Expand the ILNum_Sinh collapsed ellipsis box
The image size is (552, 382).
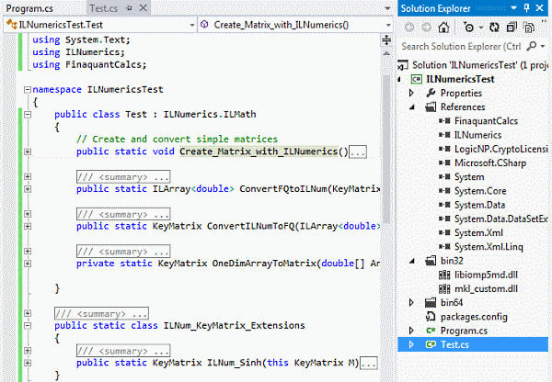pyautogui.click(x=369, y=364)
